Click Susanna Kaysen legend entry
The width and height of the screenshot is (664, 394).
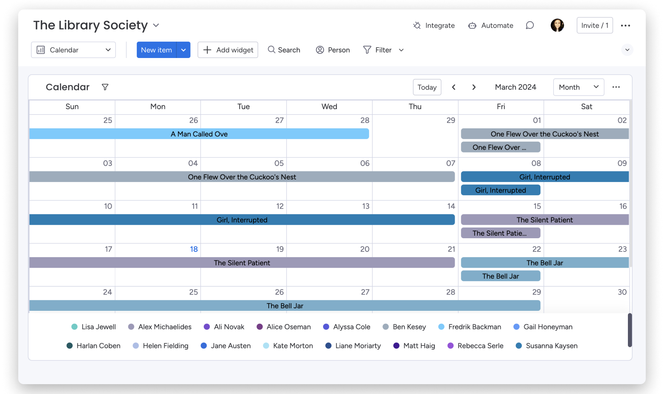coord(546,346)
